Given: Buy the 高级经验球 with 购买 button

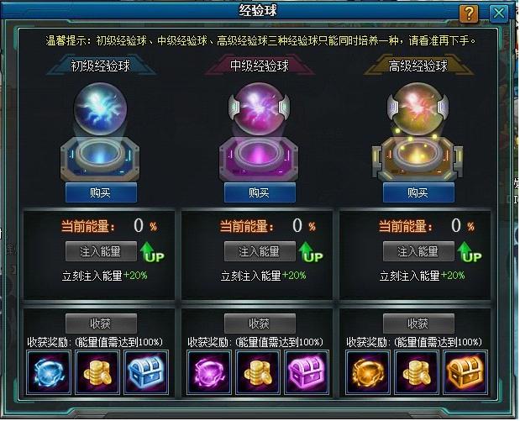Looking at the screenshot, I should [418, 192].
